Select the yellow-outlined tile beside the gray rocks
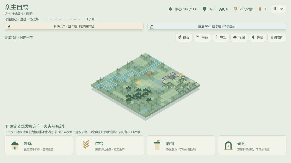The height and width of the screenshot is (163, 291). coord(183,76)
